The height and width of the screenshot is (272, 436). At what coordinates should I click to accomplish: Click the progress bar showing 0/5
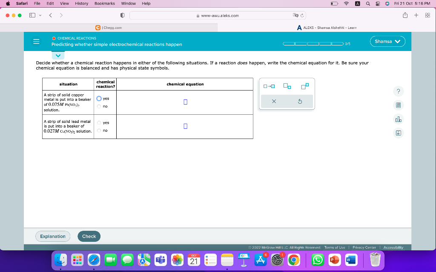(x=313, y=44)
